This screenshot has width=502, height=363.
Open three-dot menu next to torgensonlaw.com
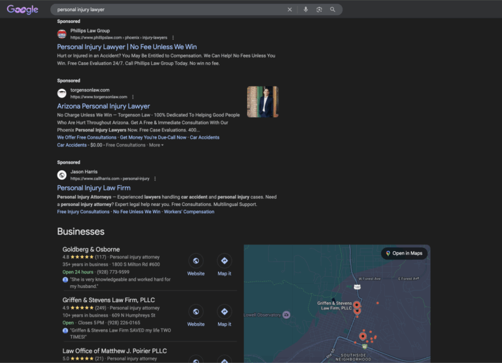[133, 97]
